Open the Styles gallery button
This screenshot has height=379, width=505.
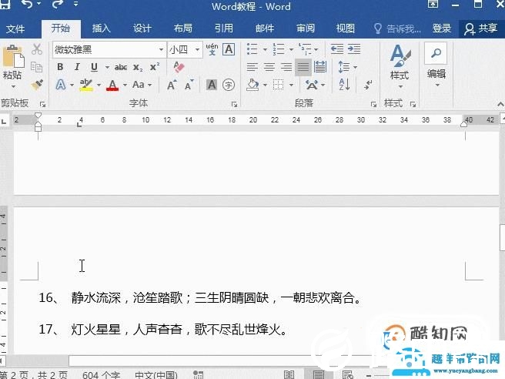coord(400,66)
